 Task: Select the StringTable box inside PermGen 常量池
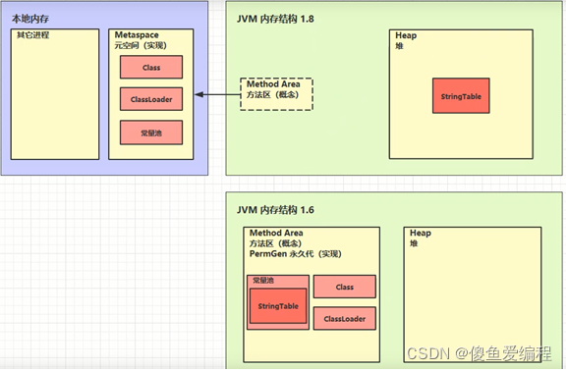[x=278, y=306]
